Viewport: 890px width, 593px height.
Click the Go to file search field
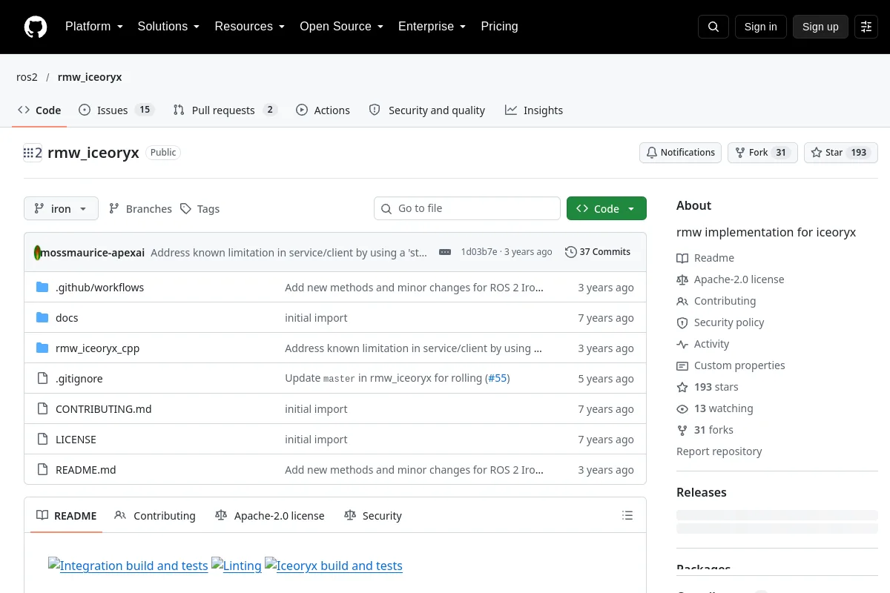pyautogui.click(x=467, y=208)
